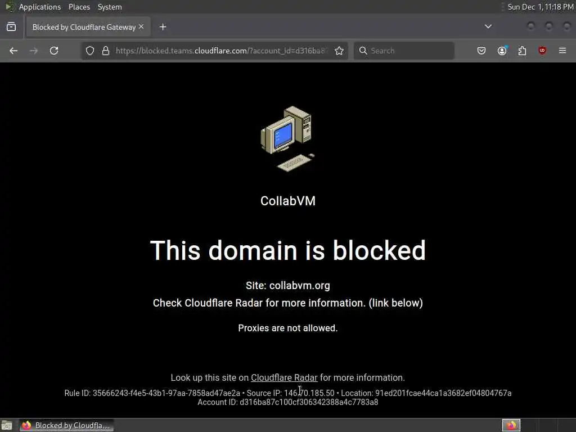The height and width of the screenshot is (432, 576).
Task: Open the Extensions puzzle icon
Action: tap(522, 51)
